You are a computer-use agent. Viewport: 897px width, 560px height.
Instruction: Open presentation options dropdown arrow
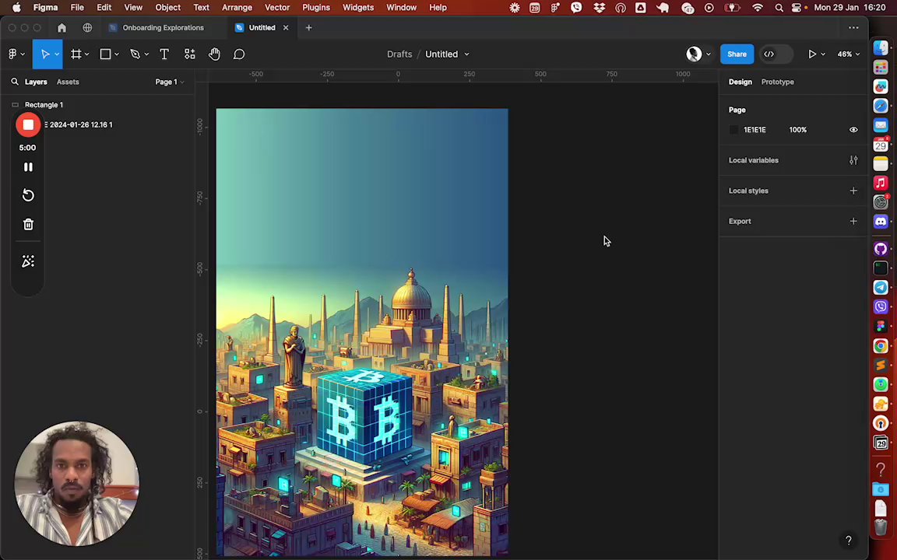click(822, 54)
